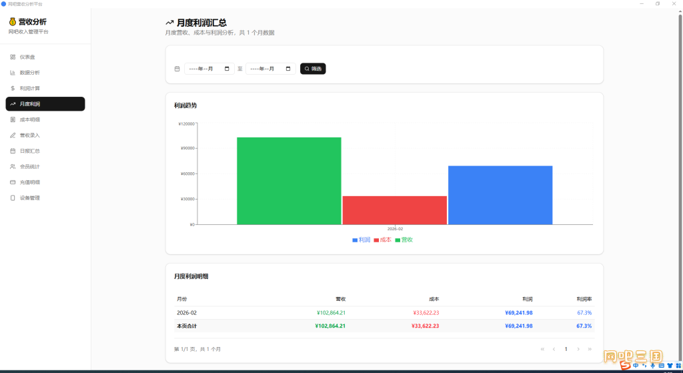This screenshot has height=373, width=683.
Task: Click the blue 利润 bar in chart
Action: 500,196
